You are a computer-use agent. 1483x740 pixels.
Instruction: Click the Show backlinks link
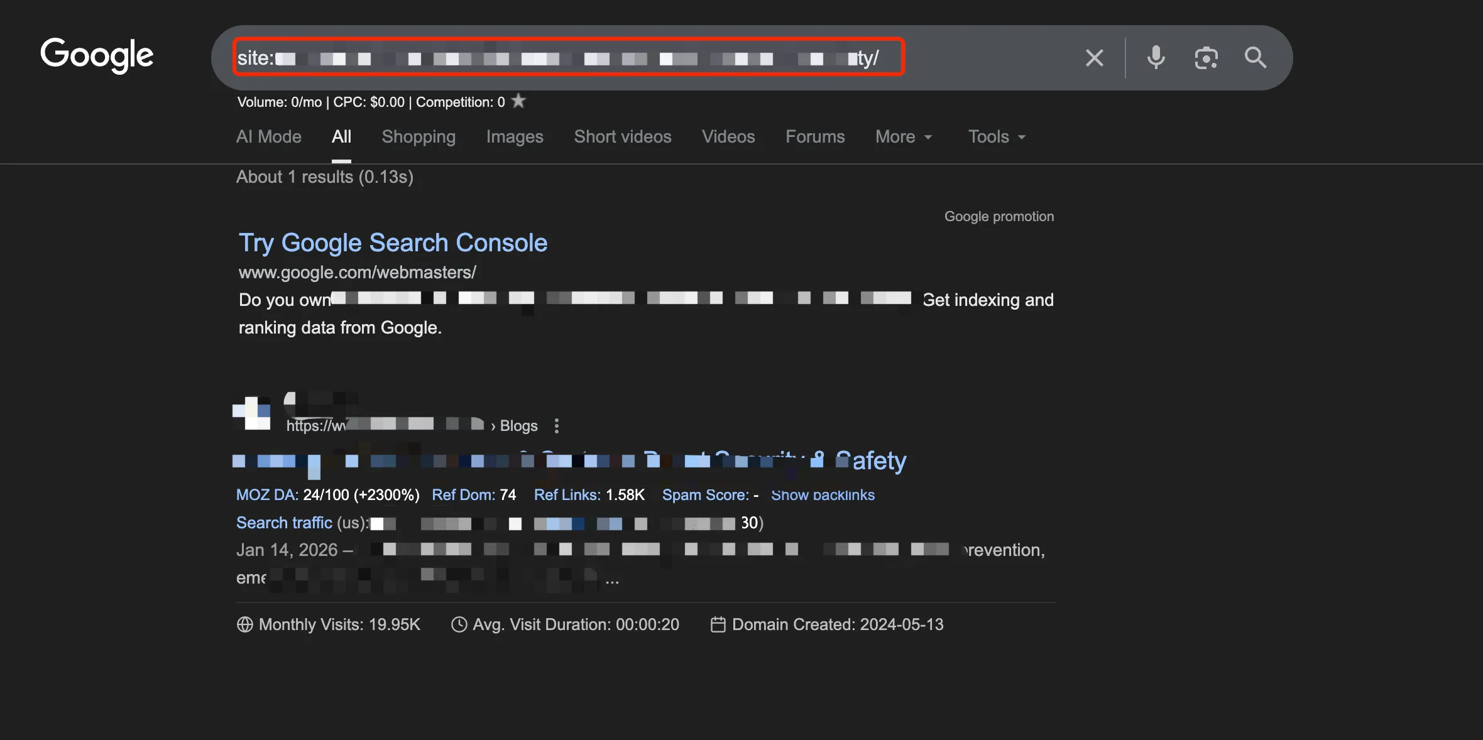pos(822,495)
